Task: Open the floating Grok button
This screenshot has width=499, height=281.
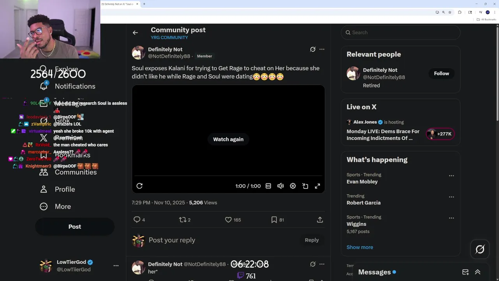Action: (x=480, y=249)
